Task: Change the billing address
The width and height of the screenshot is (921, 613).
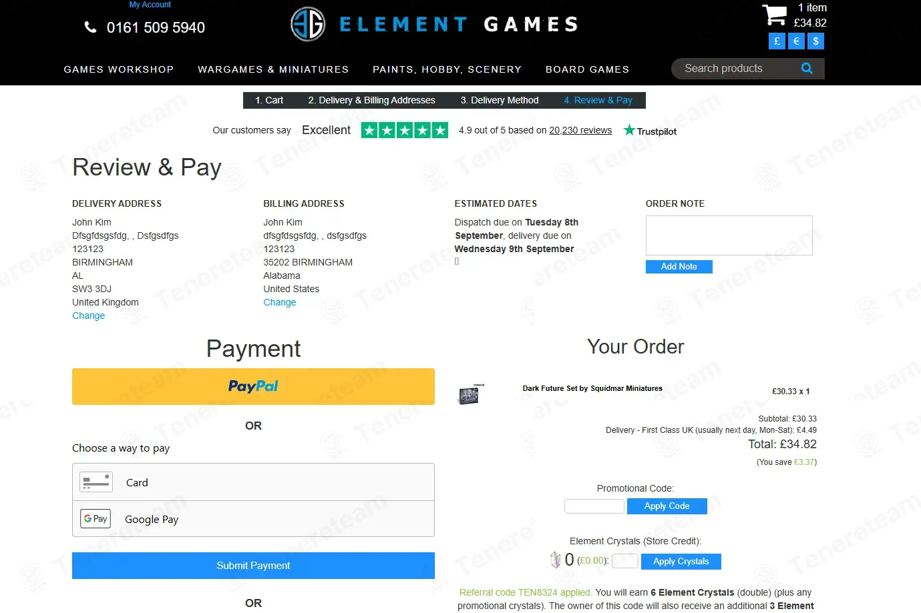Action: click(280, 302)
